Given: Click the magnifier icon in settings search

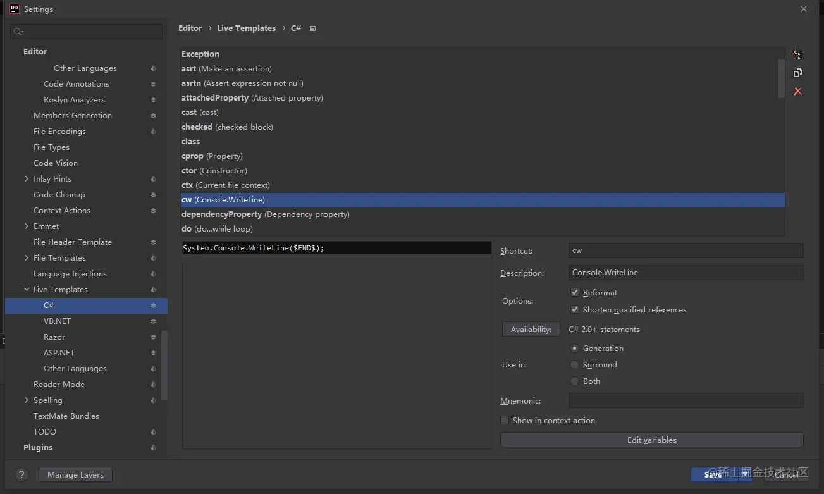Looking at the screenshot, I should click(18, 32).
